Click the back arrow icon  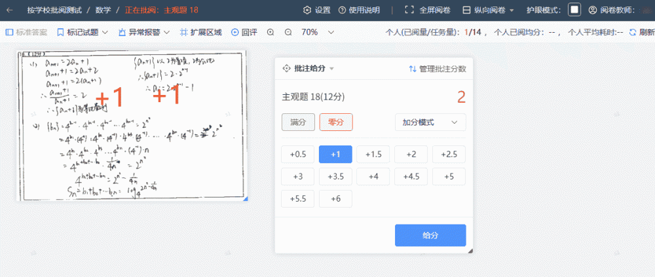pyautogui.click(x=10, y=10)
